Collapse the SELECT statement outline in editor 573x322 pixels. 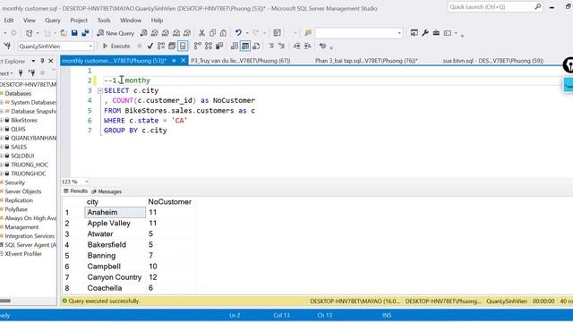(99, 90)
